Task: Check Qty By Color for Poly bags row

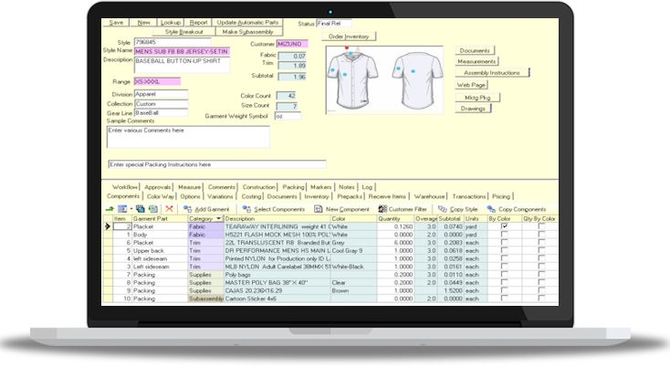Action: [541, 274]
